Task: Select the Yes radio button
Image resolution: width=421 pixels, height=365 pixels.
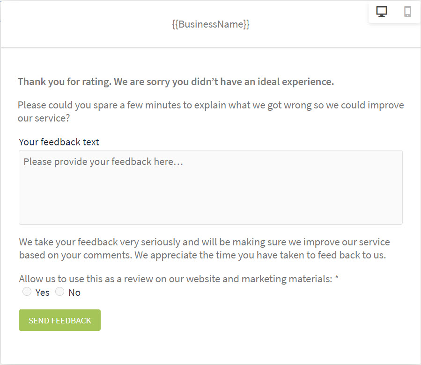Action: coord(27,291)
